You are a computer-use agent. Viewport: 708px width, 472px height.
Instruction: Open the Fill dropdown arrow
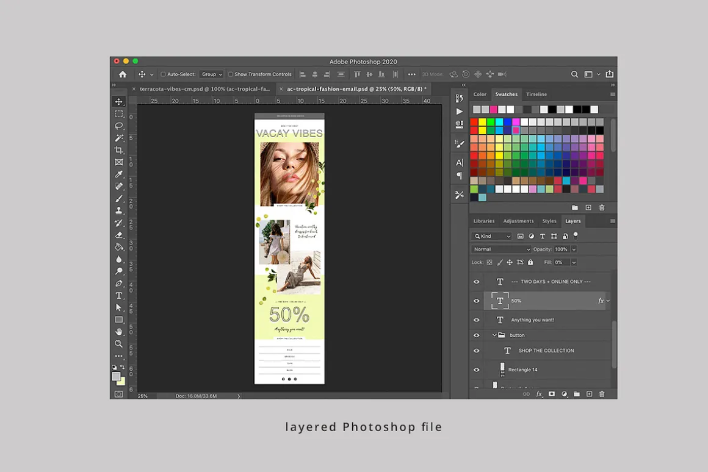pyautogui.click(x=574, y=262)
